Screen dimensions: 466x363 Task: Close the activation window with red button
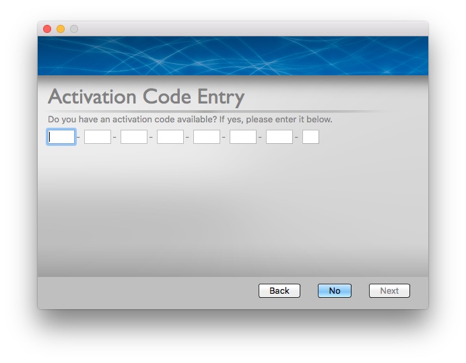pyautogui.click(x=47, y=29)
